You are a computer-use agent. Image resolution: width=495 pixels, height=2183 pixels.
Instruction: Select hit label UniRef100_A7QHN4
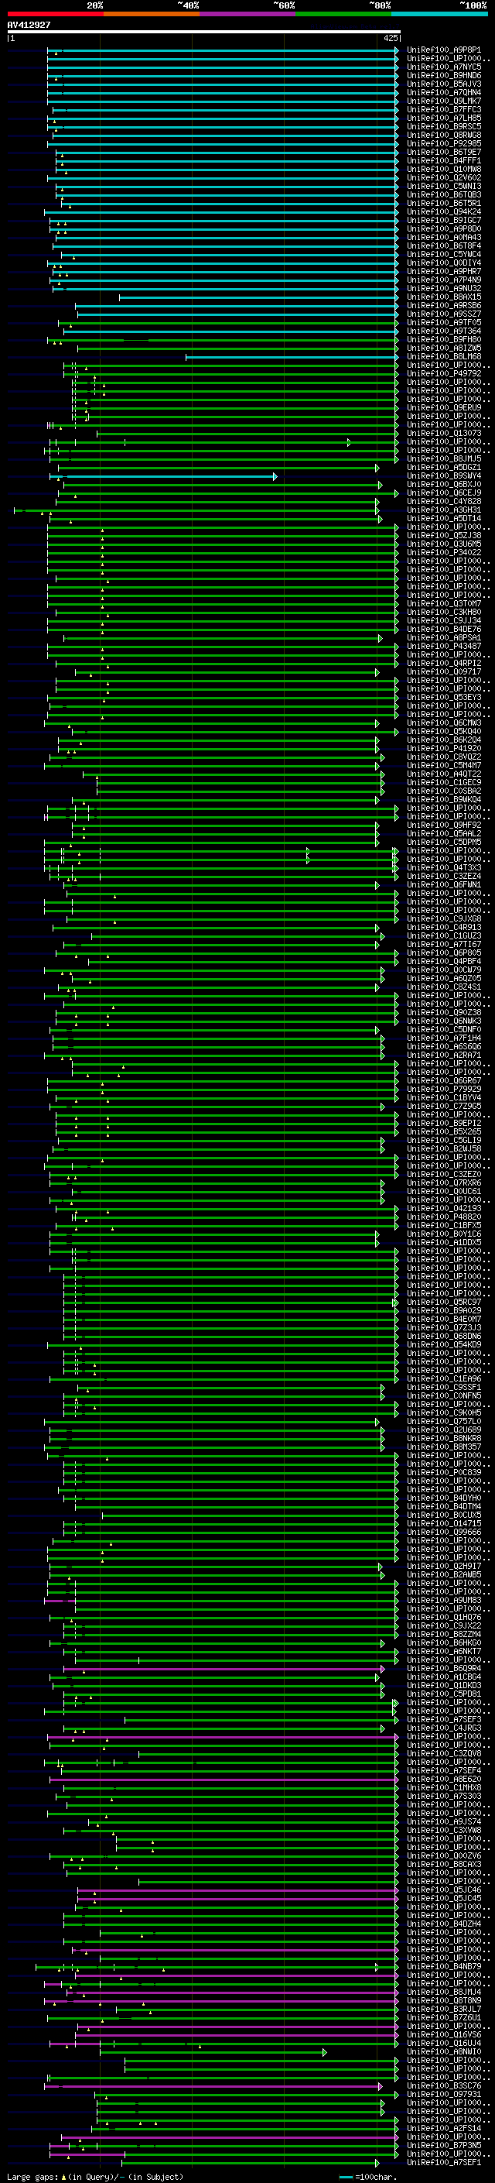444,92
